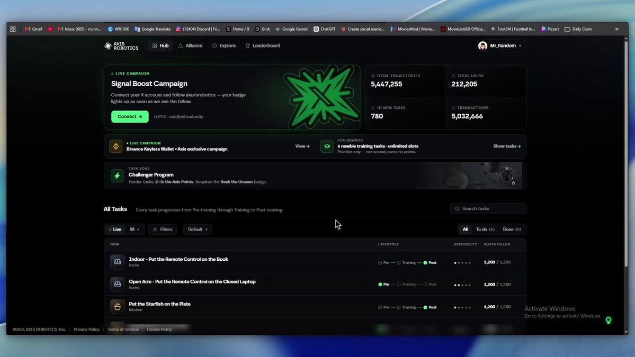The width and height of the screenshot is (635, 357).
Task: Open the Gmail bookmark
Action: point(33,29)
